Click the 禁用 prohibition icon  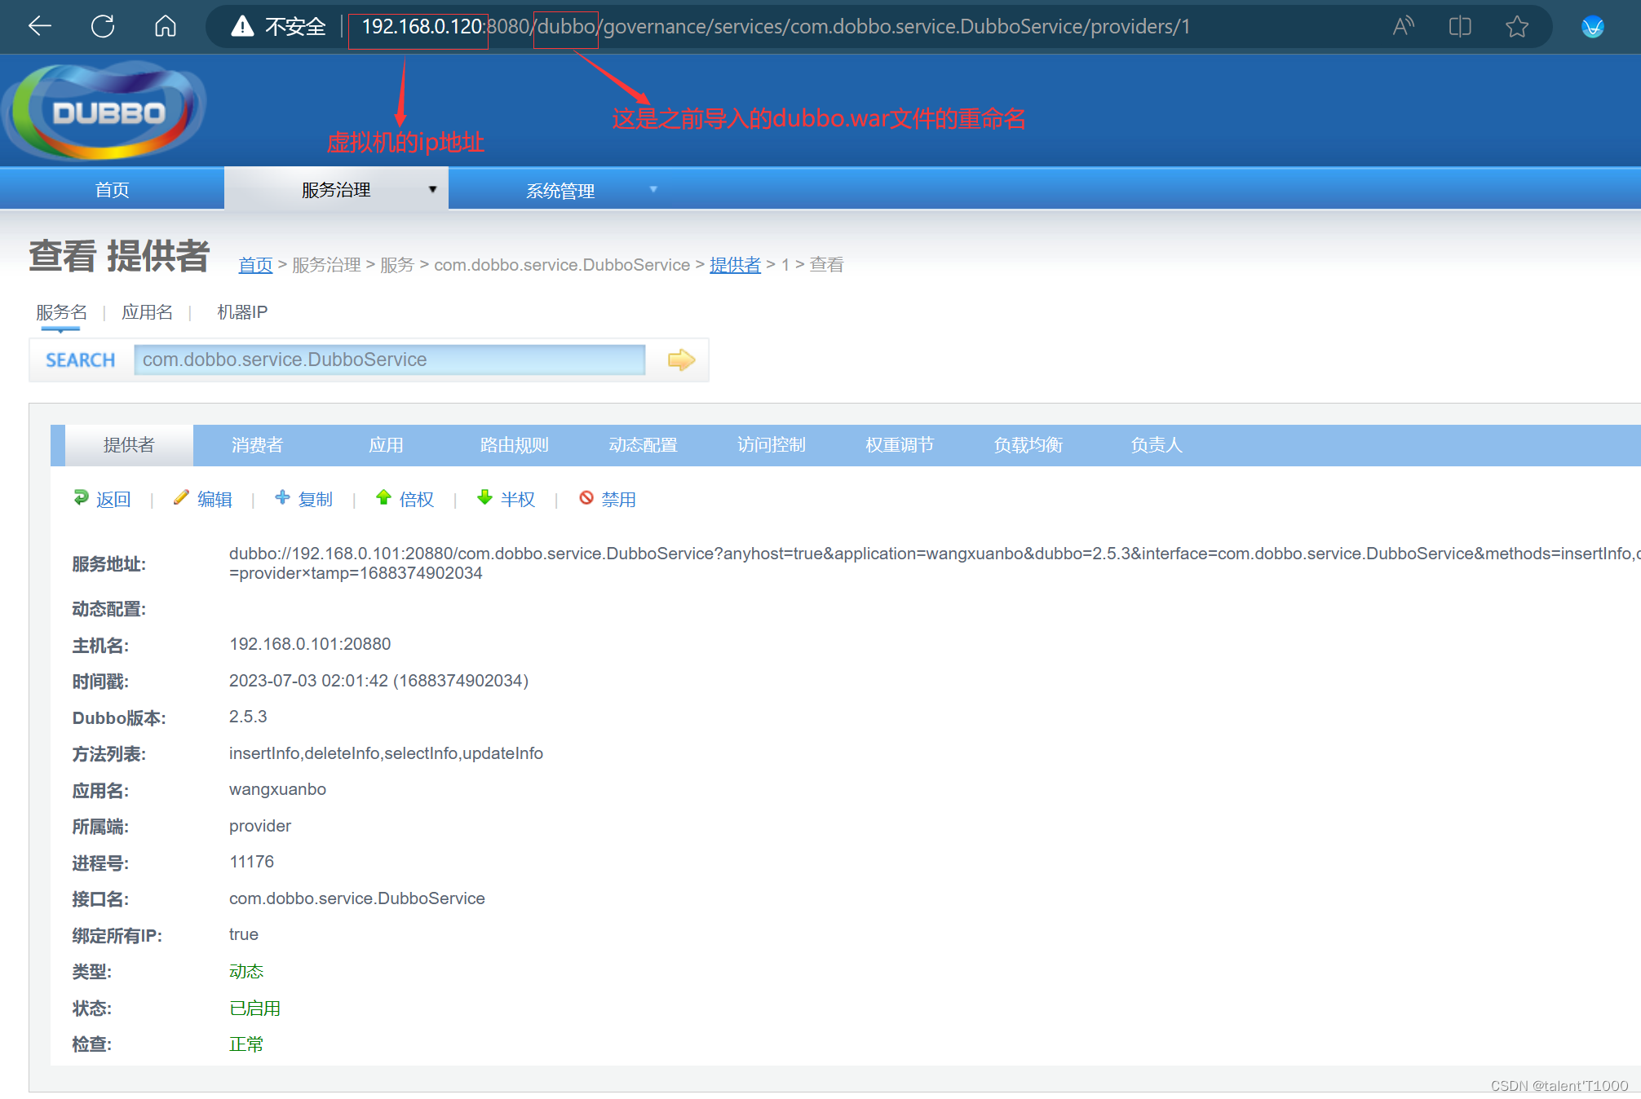pos(587,498)
